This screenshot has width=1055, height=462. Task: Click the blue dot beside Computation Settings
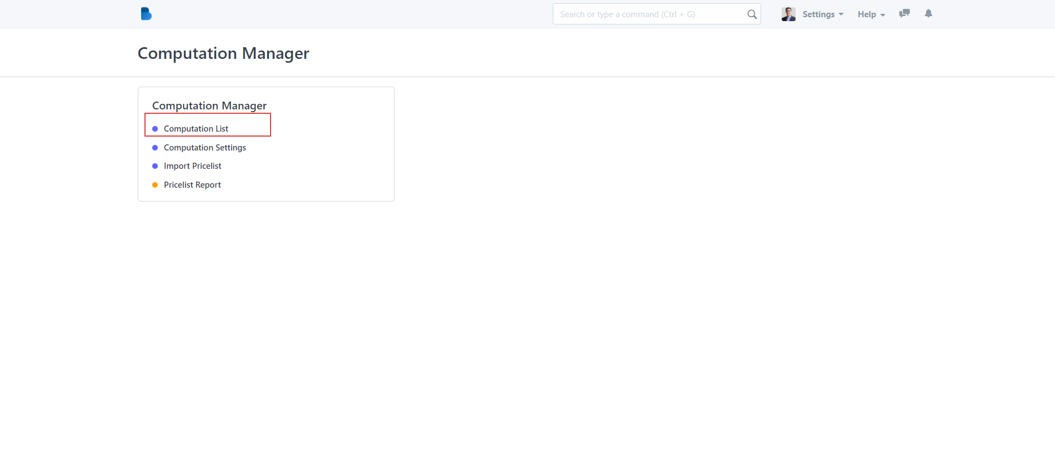point(155,148)
